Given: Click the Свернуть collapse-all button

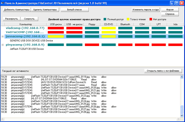Looking at the screenshot, I should coord(29,19).
